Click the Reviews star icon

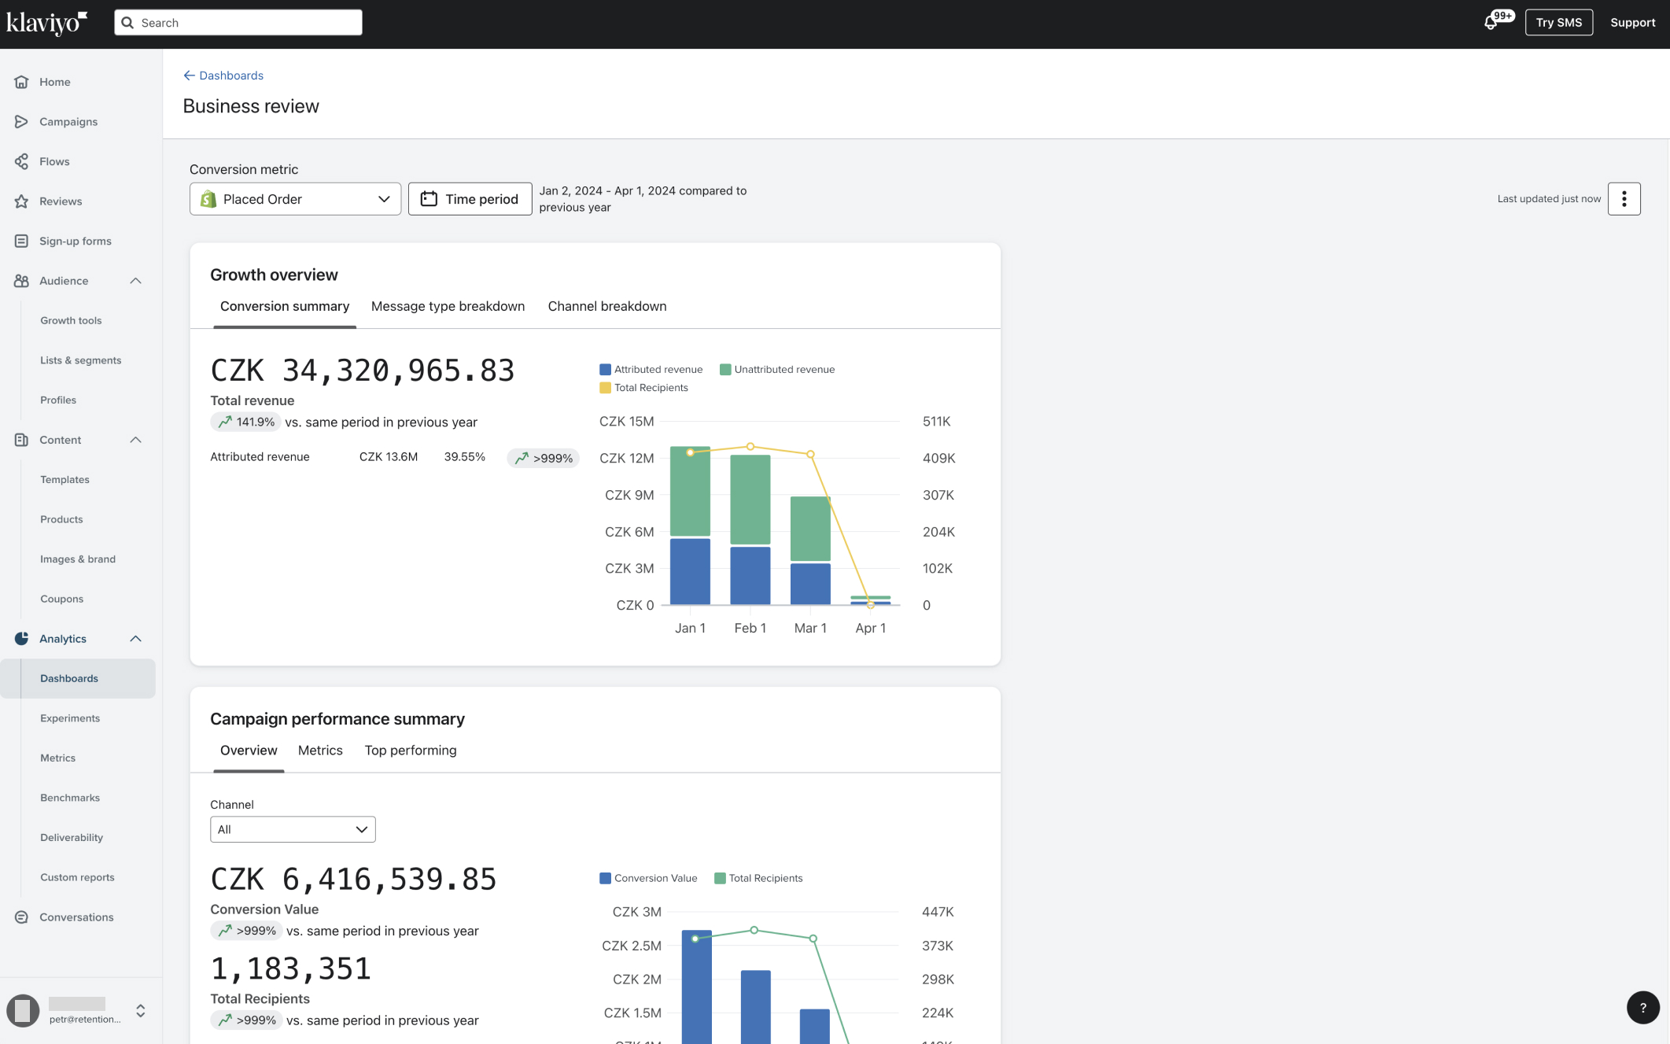tap(21, 201)
